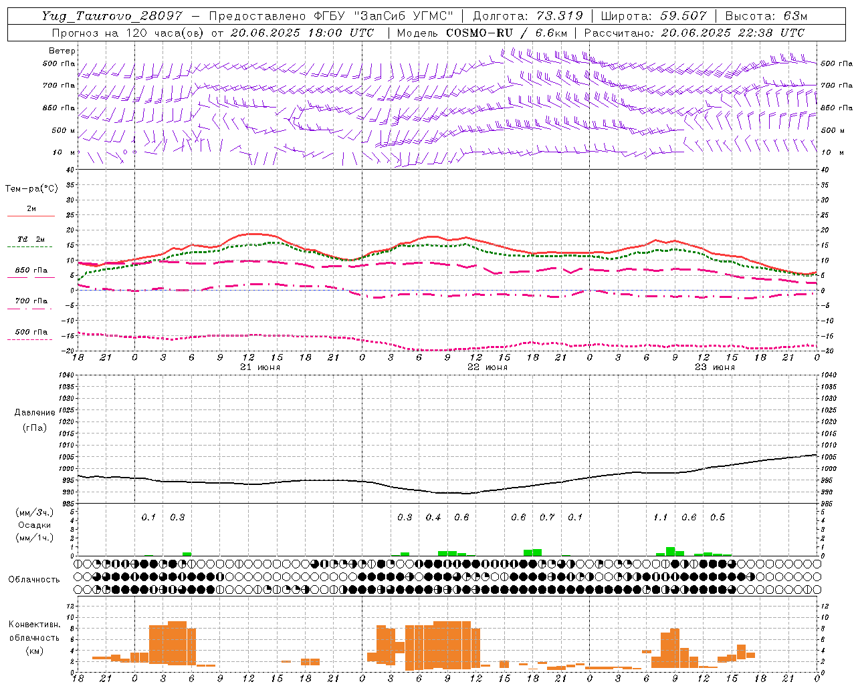Select the forecast start 20.06.2025 18:00 UTC

(x=302, y=33)
